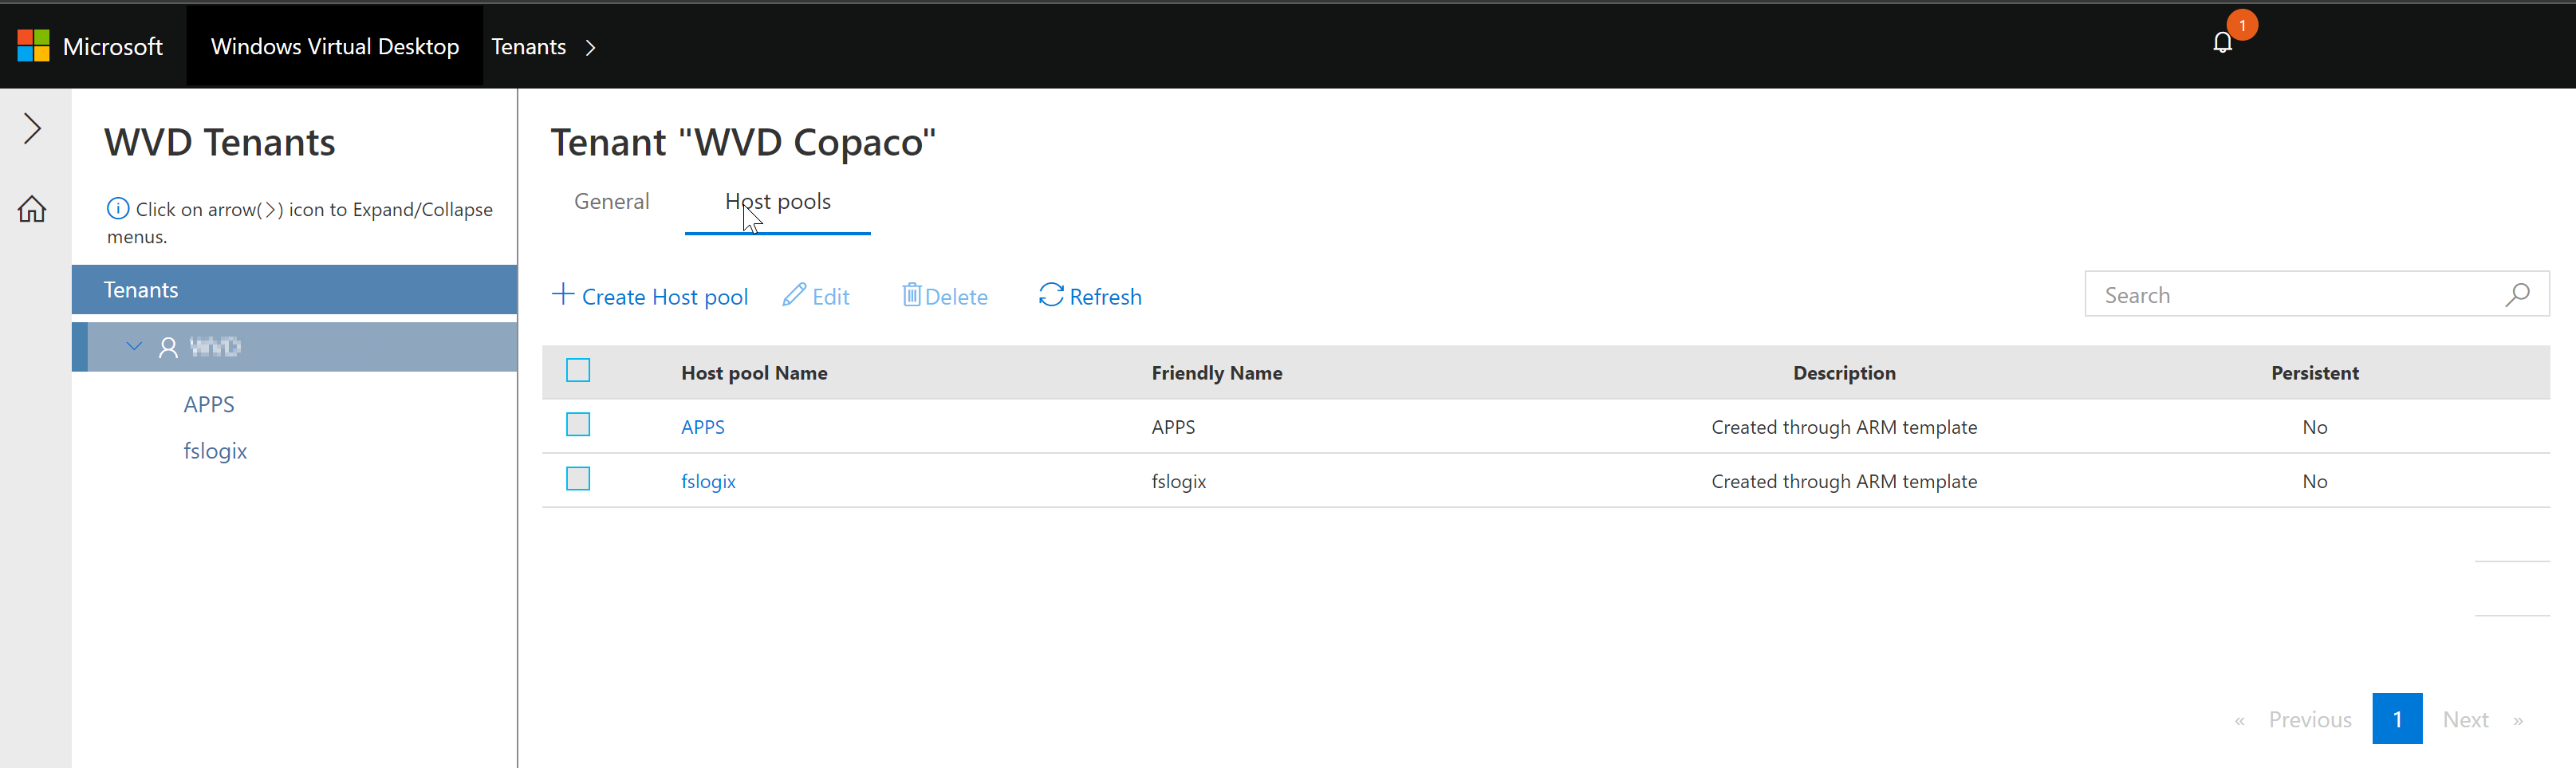This screenshot has height=768, width=2576.
Task: Check the fslogix host pool row checkbox
Action: click(x=578, y=479)
